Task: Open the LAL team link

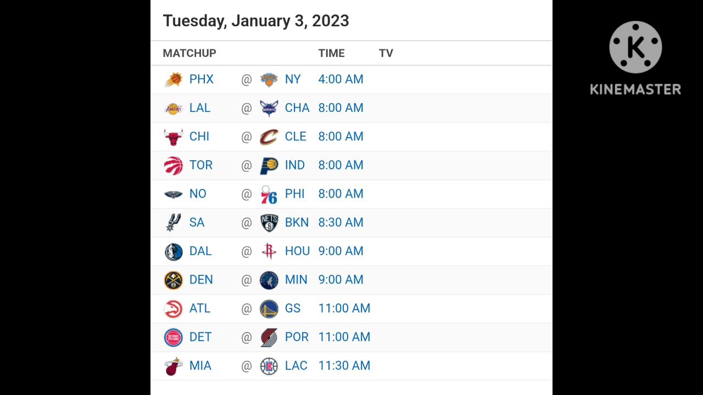Action: click(200, 108)
